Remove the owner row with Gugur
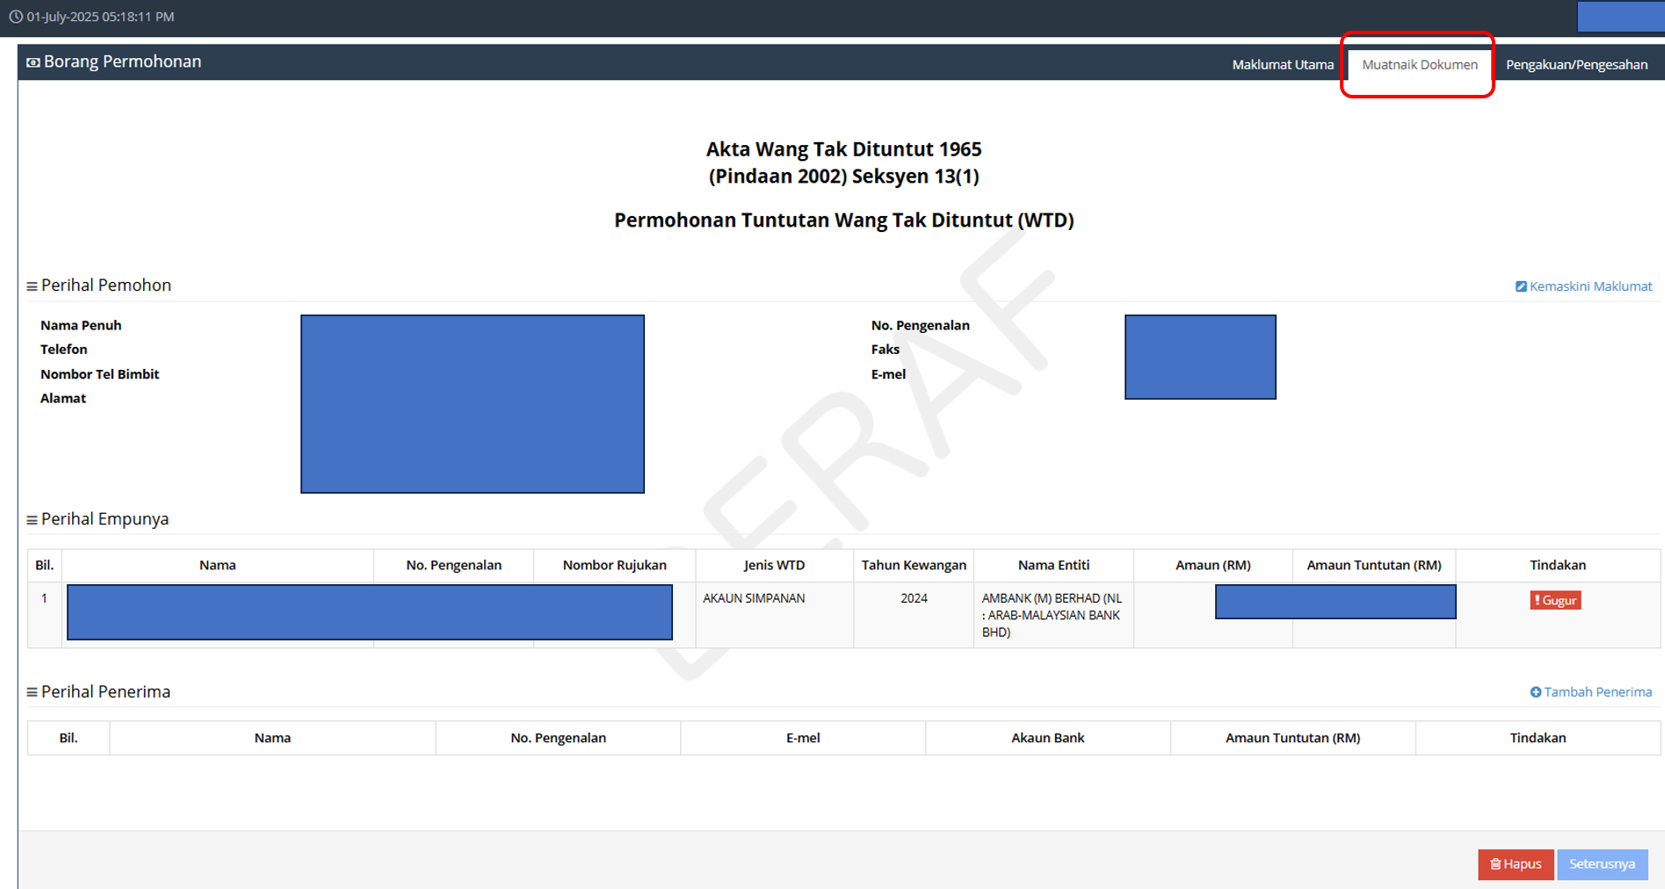This screenshot has width=1665, height=889. click(1555, 601)
